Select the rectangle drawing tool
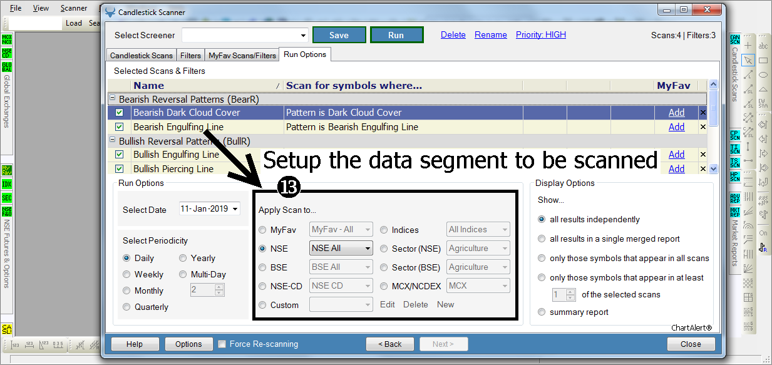Viewport: 772px width, 365px height. [x=763, y=60]
